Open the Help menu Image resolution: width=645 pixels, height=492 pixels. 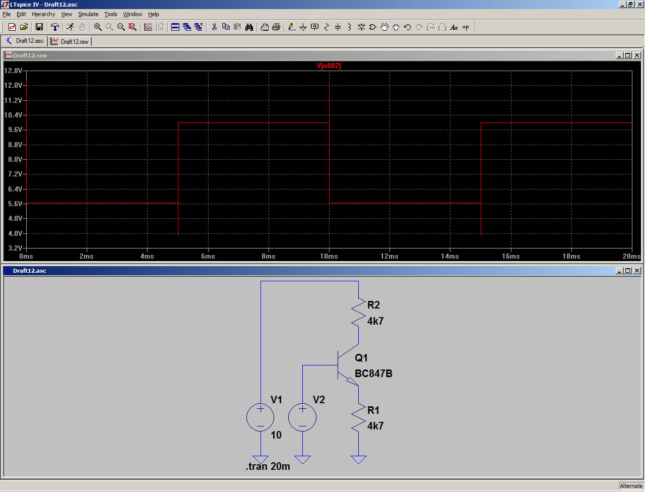tap(154, 14)
